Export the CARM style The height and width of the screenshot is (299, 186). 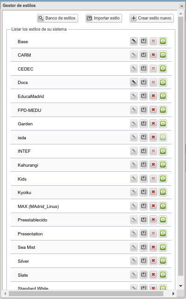point(143,55)
